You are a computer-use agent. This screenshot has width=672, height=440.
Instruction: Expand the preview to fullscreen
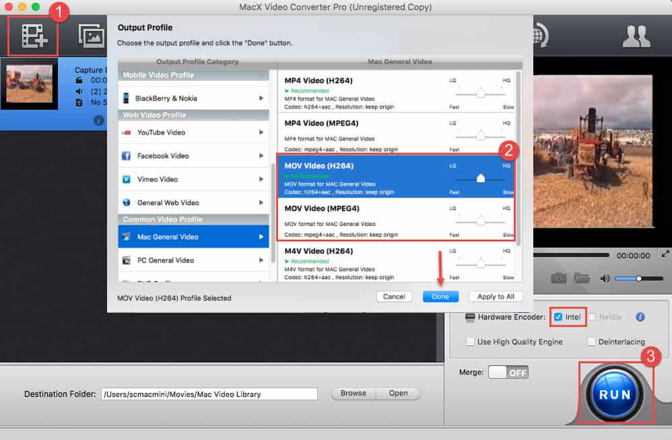665,254
